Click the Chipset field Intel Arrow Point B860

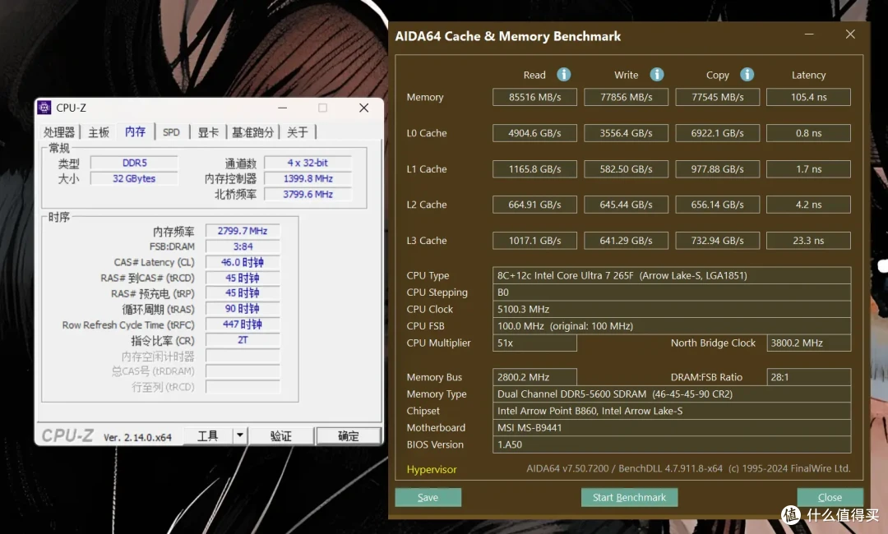click(672, 411)
